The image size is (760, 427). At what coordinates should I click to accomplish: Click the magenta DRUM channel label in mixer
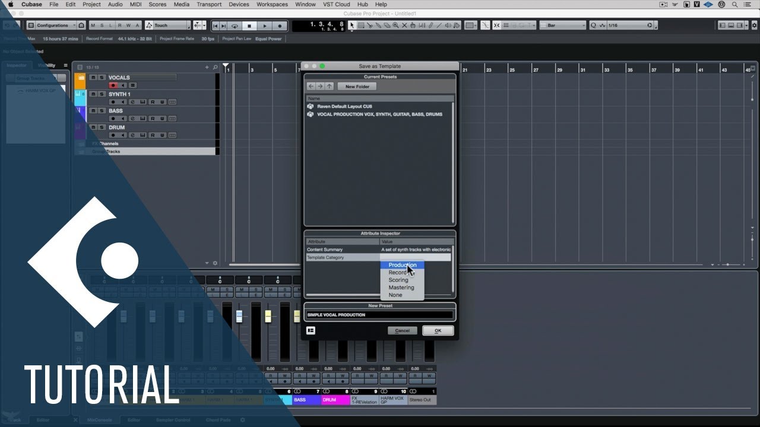[x=335, y=400]
